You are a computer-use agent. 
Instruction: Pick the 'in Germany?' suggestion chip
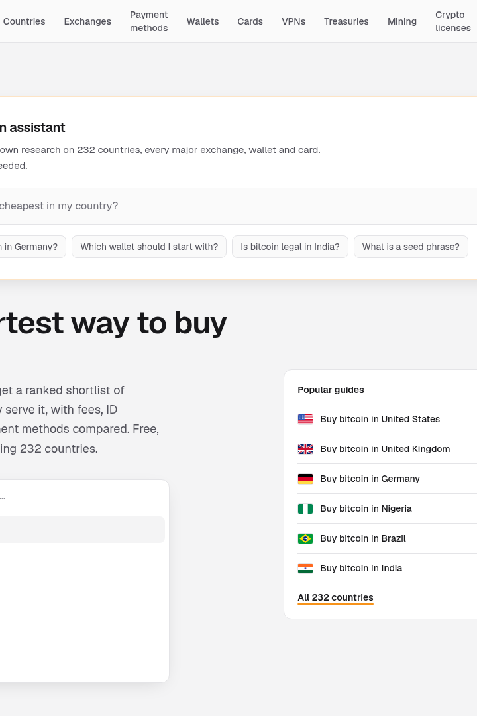point(33,247)
